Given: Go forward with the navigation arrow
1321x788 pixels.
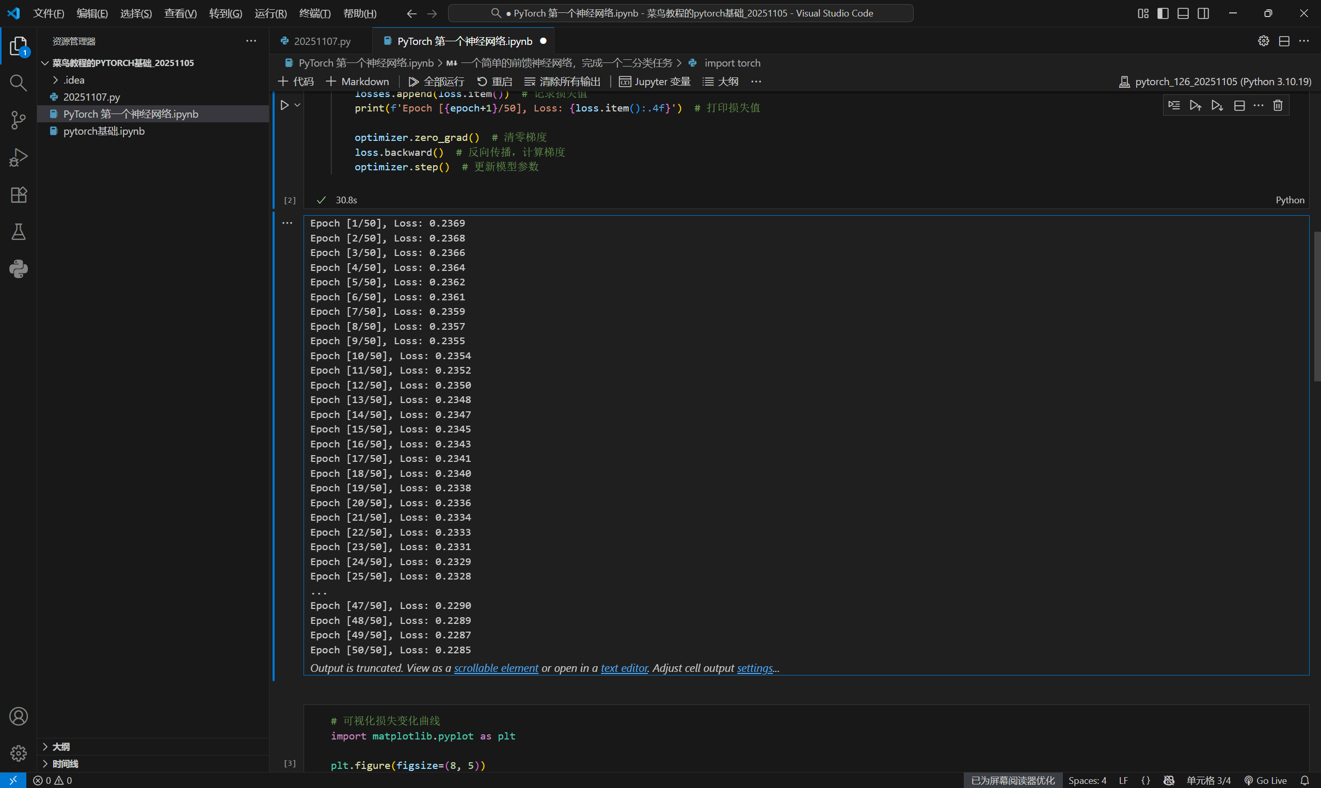Looking at the screenshot, I should coord(432,13).
